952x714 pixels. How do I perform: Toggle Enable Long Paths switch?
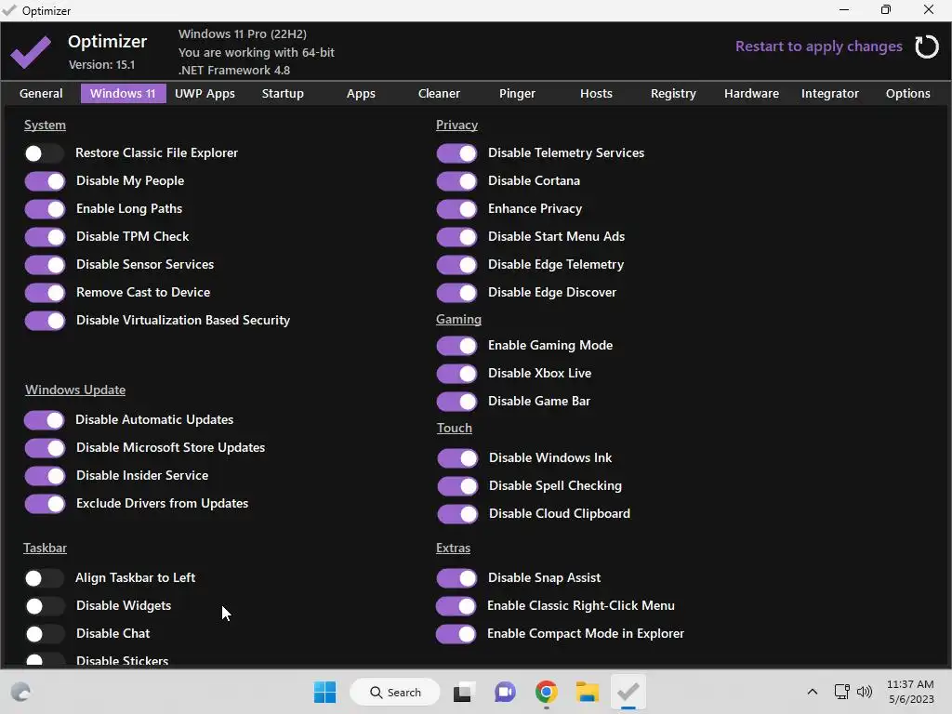(45, 209)
